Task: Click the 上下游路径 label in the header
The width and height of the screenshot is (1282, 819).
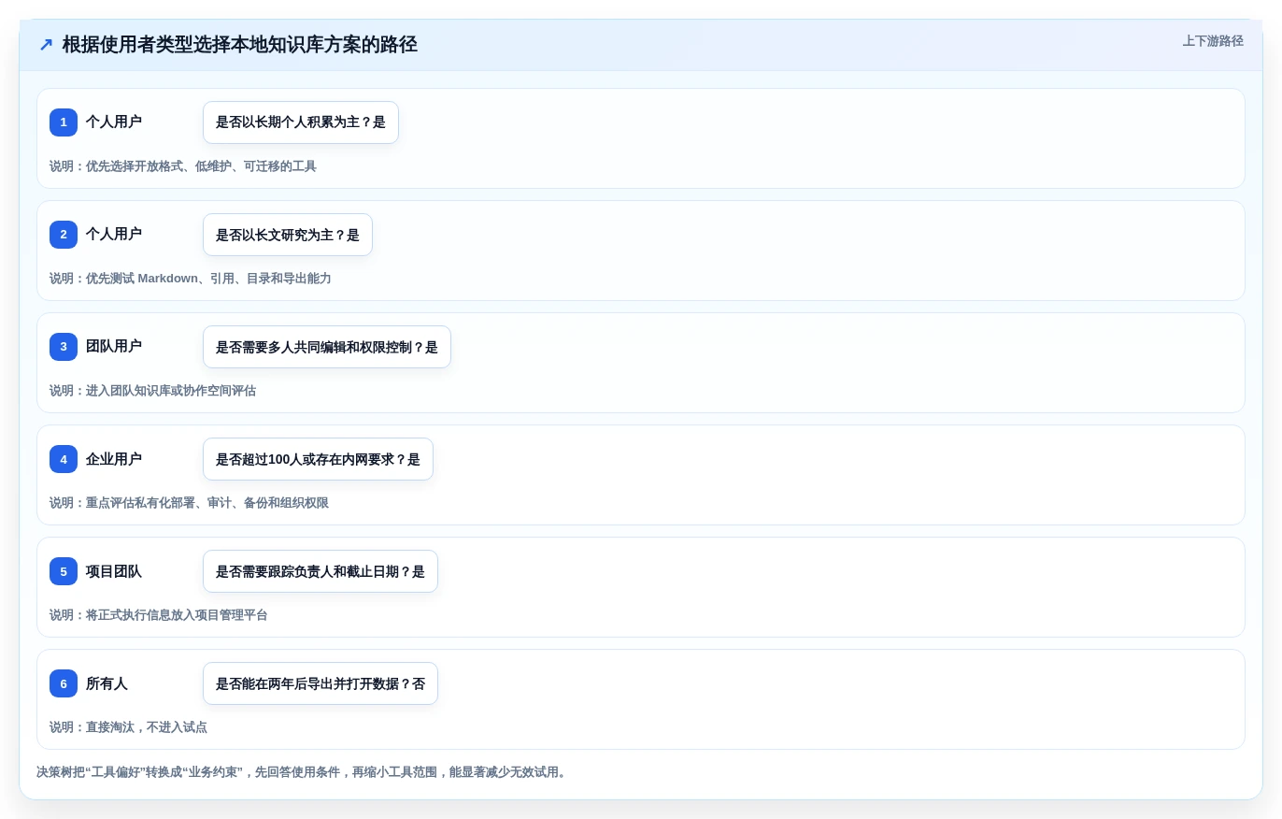Action: 1213,41
